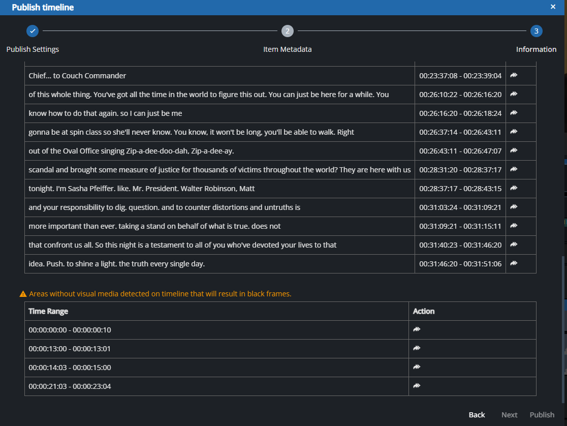This screenshot has height=426, width=567.
Task: Jump to 'so I can just be me' segment
Action: (513, 113)
